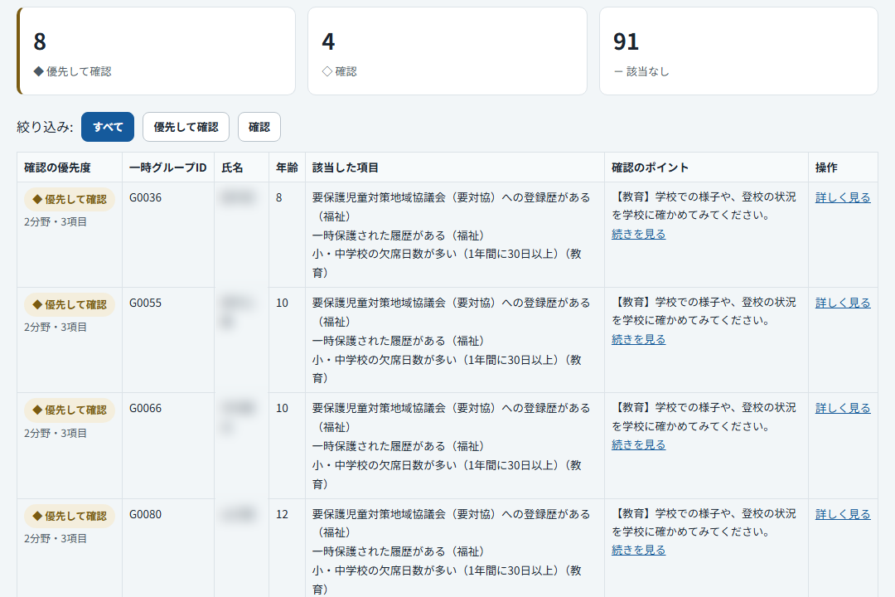Expand 続きを見る in the G0080 row

(x=638, y=551)
